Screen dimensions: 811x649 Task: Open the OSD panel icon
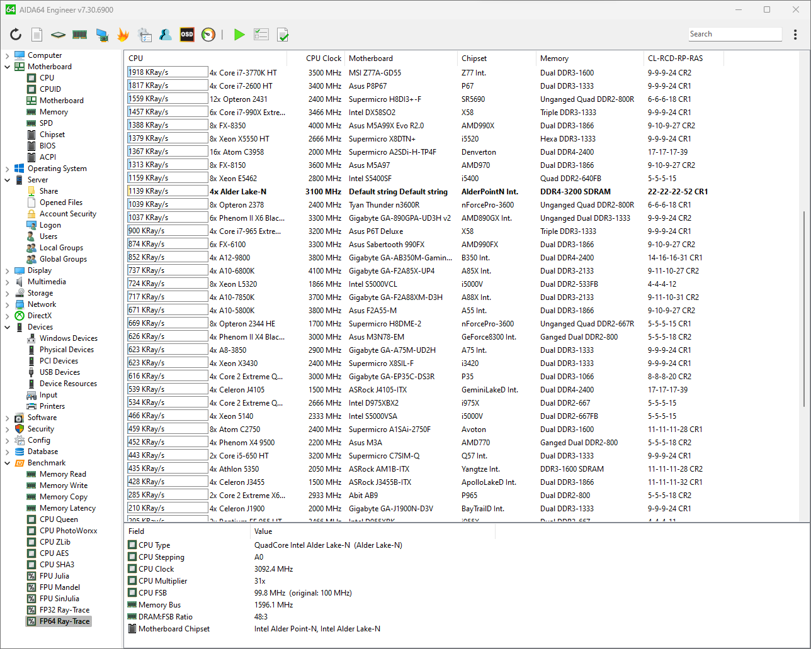(187, 35)
